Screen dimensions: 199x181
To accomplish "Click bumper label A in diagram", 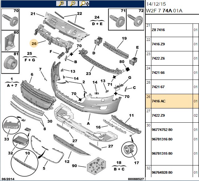I will [88, 123].
